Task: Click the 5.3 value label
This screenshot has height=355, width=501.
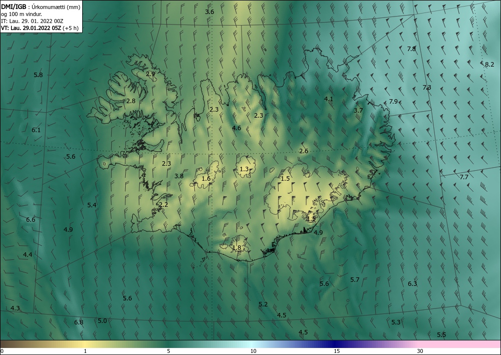Action: [396, 322]
